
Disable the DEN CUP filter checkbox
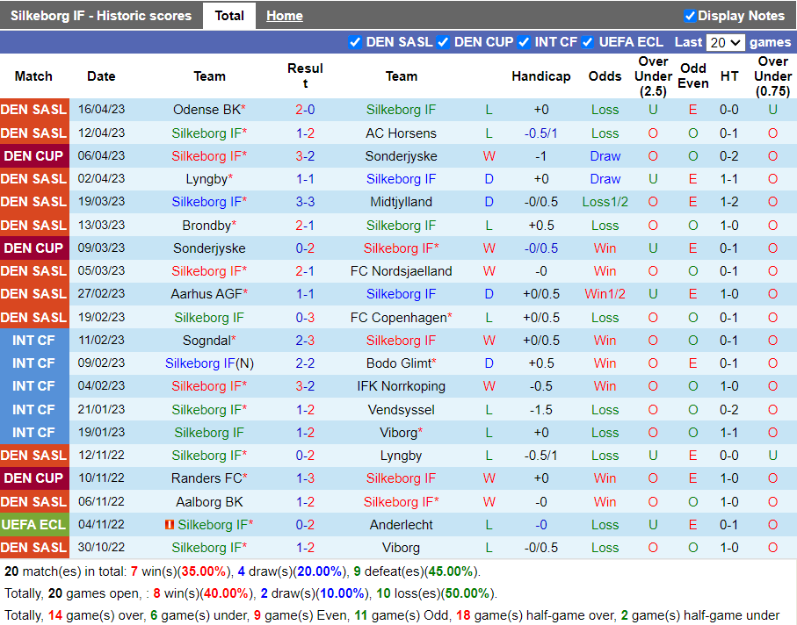[x=444, y=42]
